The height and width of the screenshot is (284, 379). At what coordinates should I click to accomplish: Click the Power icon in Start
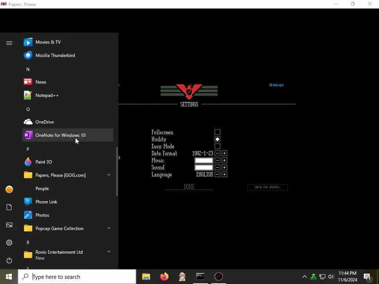tap(9, 260)
